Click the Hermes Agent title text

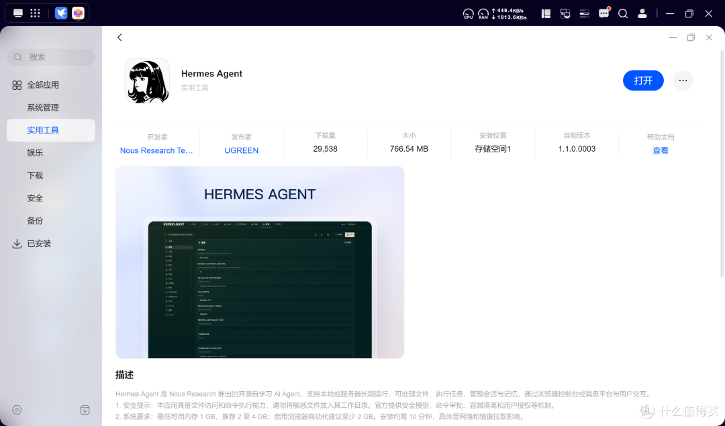point(211,74)
